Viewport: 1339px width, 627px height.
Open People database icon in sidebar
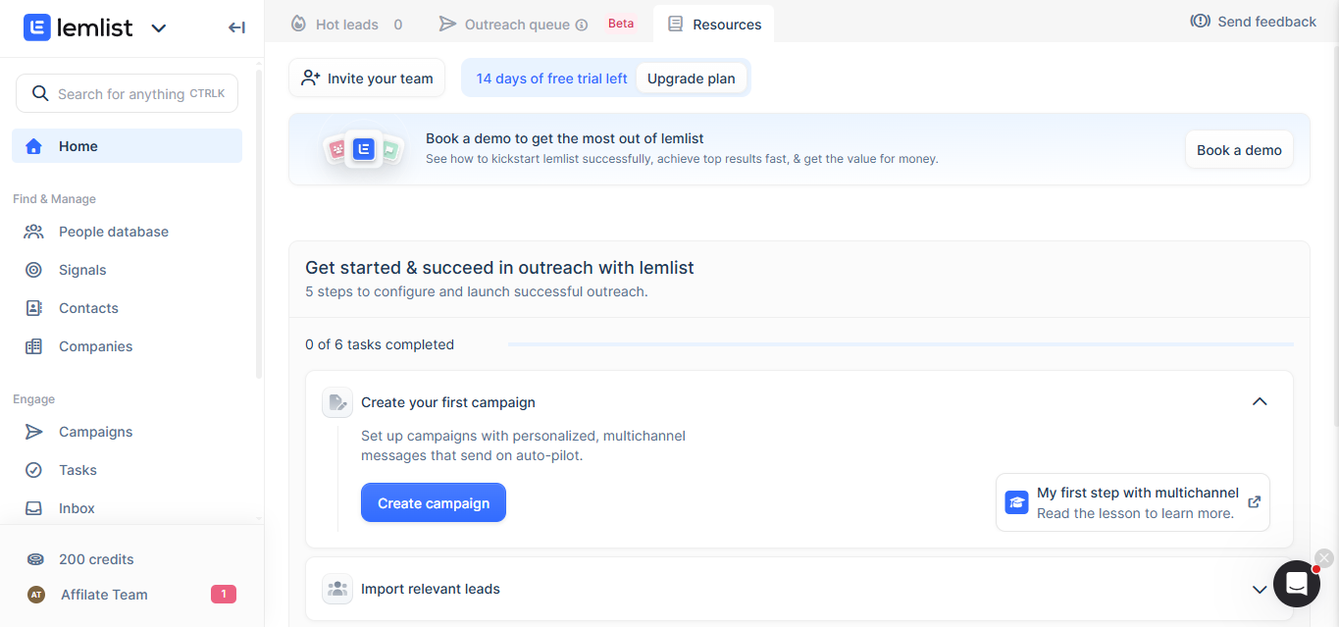(x=33, y=232)
